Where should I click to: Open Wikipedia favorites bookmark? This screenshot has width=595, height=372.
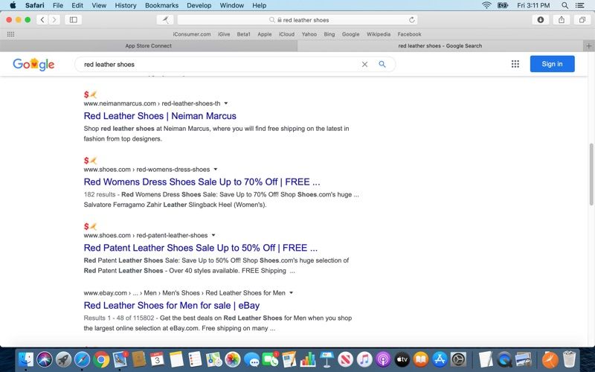point(379,34)
